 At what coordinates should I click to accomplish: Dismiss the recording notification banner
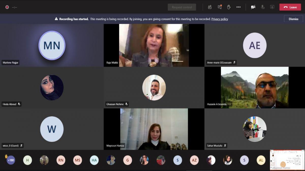coord(293,19)
